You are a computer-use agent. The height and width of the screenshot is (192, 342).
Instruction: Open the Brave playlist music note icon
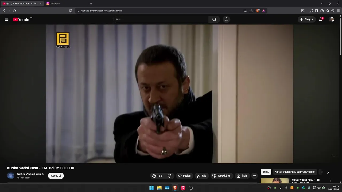click(x=311, y=11)
